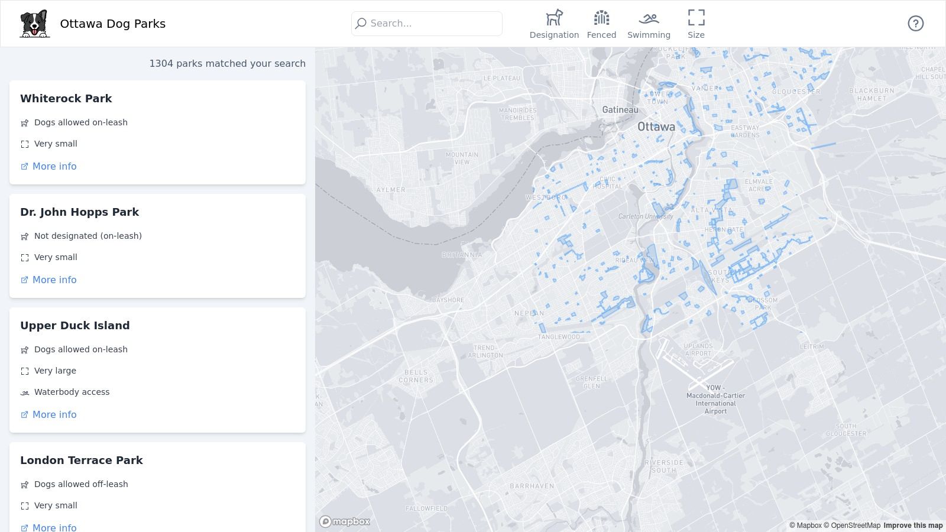This screenshot has height=532, width=946.
Task: Open the Swimming filter
Action: click(649, 24)
